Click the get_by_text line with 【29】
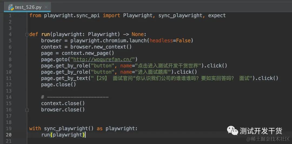Screen dimensions: 292x144 point(160,78)
